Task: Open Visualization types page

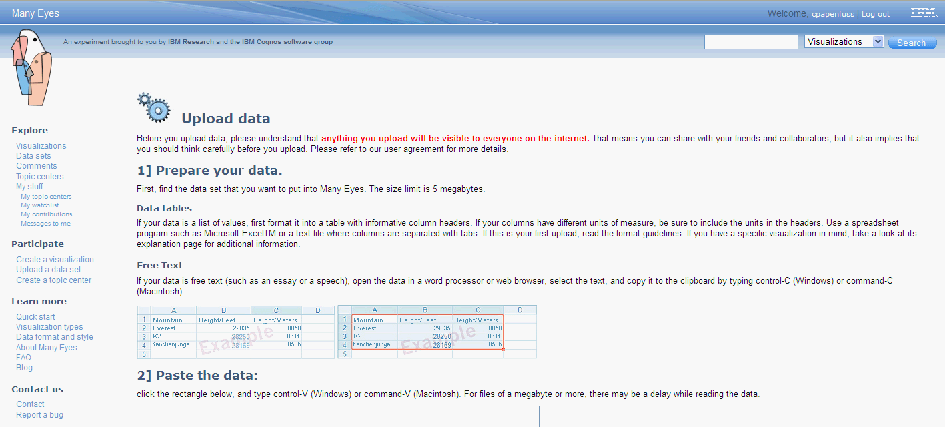Action: pyautogui.click(x=50, y=327)
